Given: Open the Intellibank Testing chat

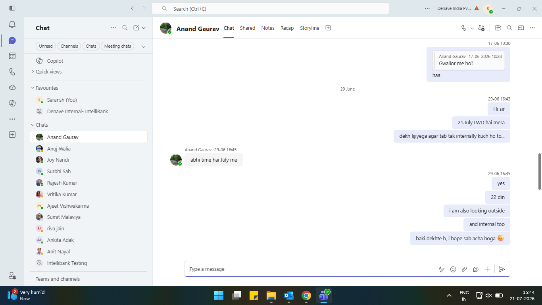Looking at the screenshot, I should 89,263.
